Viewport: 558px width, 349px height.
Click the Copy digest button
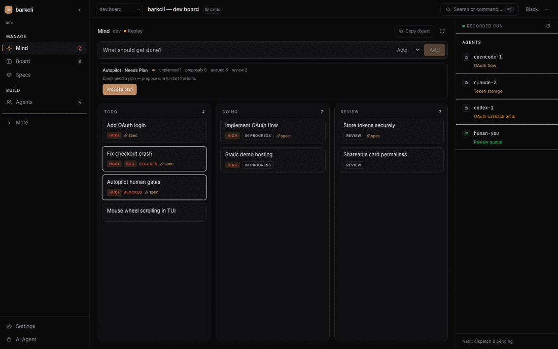click(x=414, y=31)
